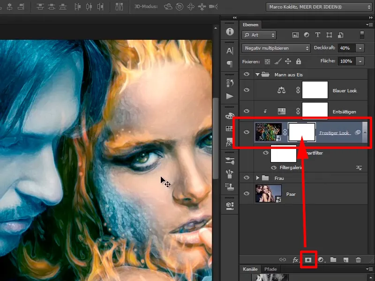The height and width of the screenshot is (281, 375).
Task: Toggle Filtergalerie visibility eye
Action: (x=274, y=168)
